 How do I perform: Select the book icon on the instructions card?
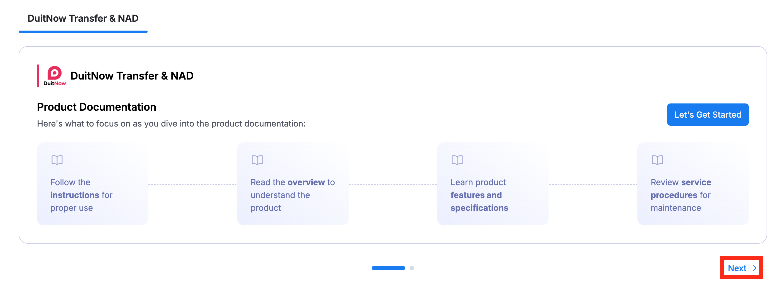58,160
